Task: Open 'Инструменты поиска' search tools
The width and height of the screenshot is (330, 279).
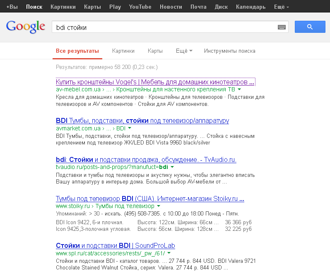Action: pyautogui.click(x=230, y=51)
